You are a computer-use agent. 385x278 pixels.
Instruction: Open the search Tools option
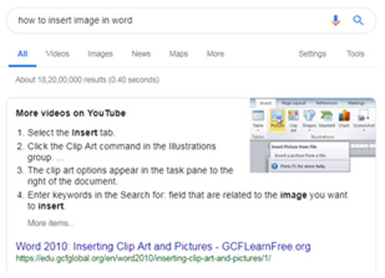pos(356,54)
